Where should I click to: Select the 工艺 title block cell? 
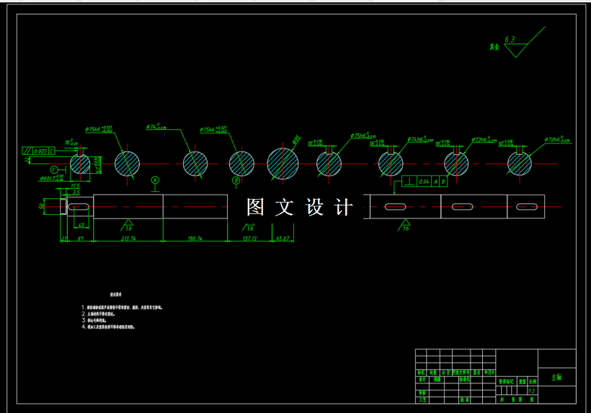click(422, 399)
